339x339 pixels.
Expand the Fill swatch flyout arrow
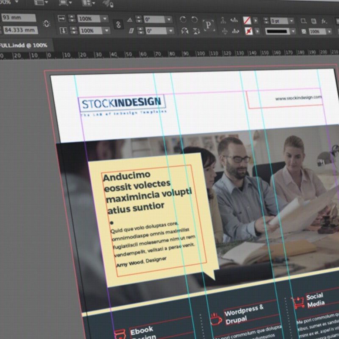coord(256,21)
